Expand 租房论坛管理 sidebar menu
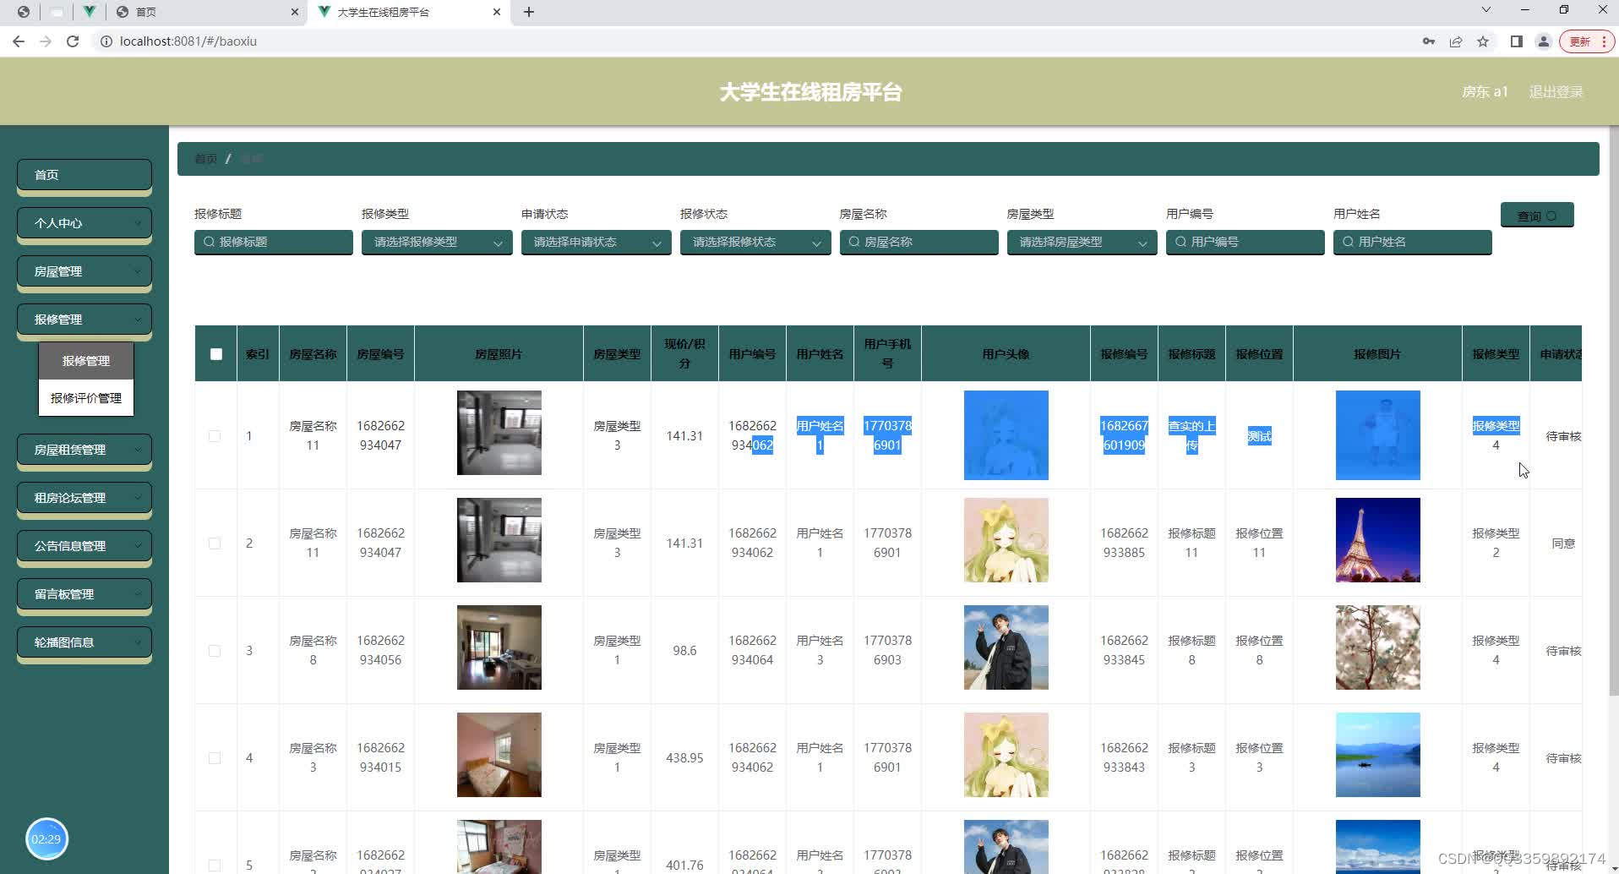The height and width of the screenshot is (874, 1619). [84, 498]
